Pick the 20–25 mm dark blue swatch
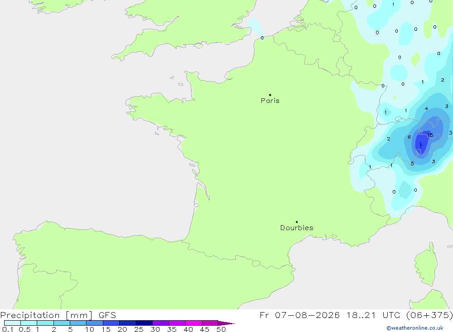Image resolution: width=453 pixels, height=332 pixels. pos(128,323)
